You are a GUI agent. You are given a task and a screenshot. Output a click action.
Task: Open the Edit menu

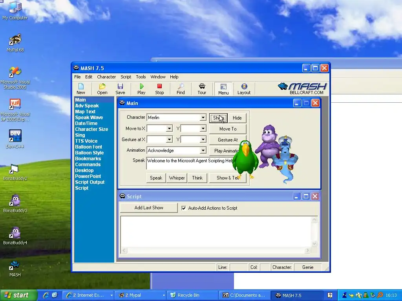coord(89,77)
